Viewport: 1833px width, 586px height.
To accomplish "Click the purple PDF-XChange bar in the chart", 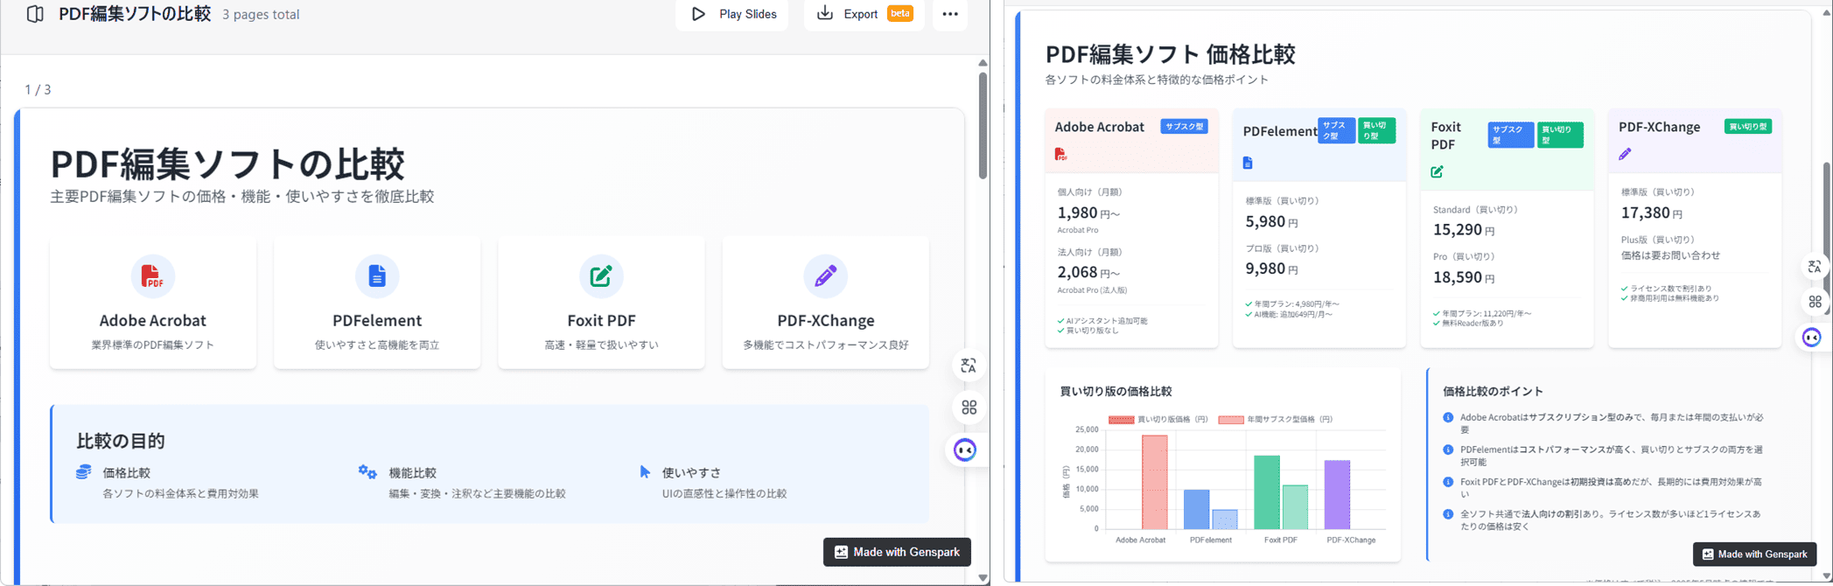I will (x=1337, y=494).
